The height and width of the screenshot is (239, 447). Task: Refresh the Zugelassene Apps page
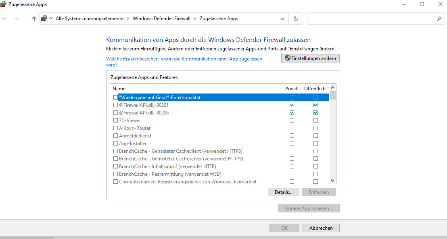[296, 19]
